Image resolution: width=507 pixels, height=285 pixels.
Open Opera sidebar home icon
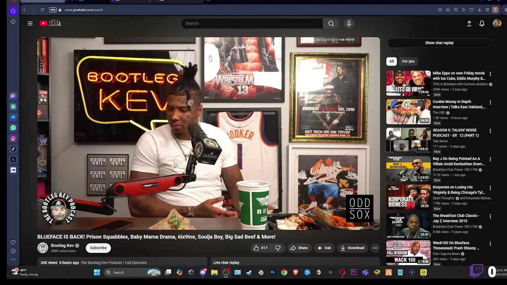coord(13,11)
